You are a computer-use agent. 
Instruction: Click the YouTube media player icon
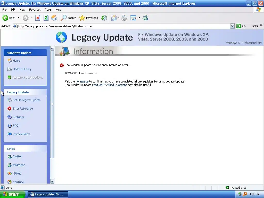pyautogui.click(x=10, y=182)
